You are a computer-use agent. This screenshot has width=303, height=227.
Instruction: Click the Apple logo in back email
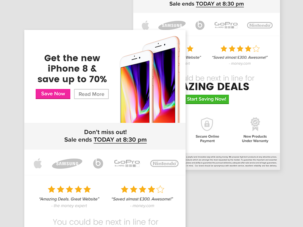(x=145, y=25)
